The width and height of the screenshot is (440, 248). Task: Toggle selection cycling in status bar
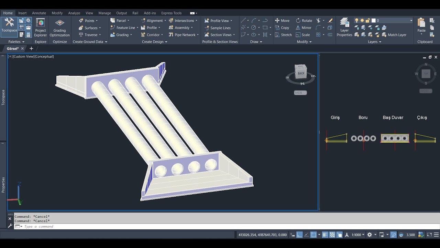(339, 235)
